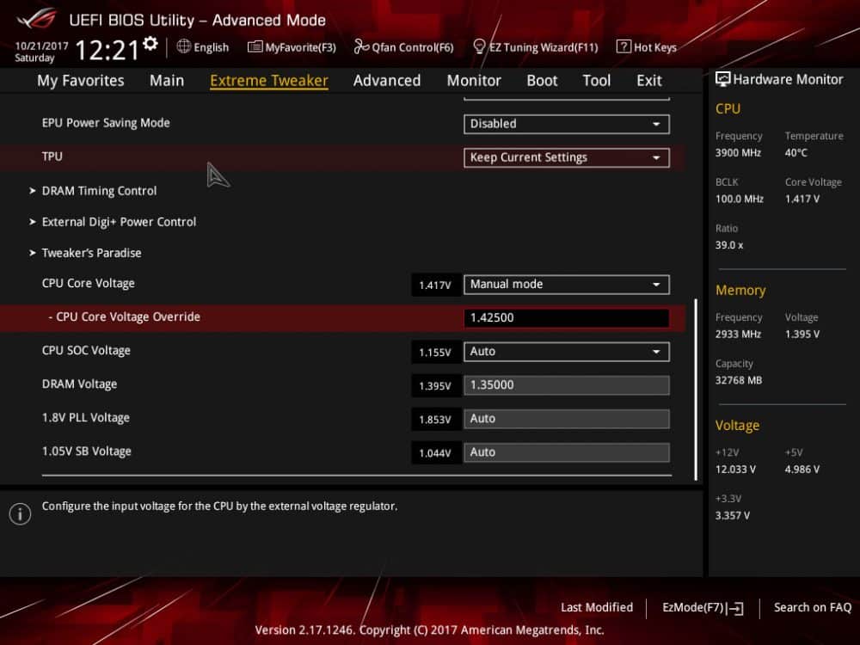Open CPU Core Voltage Manual mode dropdown
This screenshot has height=645, width=860.
coord(567,284)
